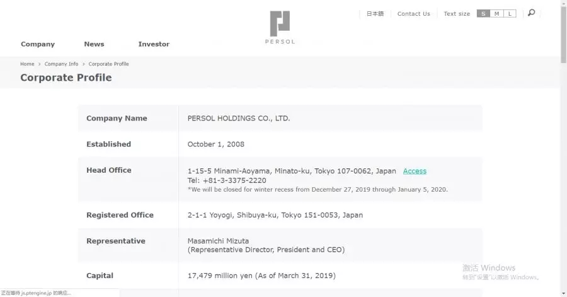Viewport: 567px width, 297px height.
Task: Click the 'Text size' label
Action: coord(457,14)
